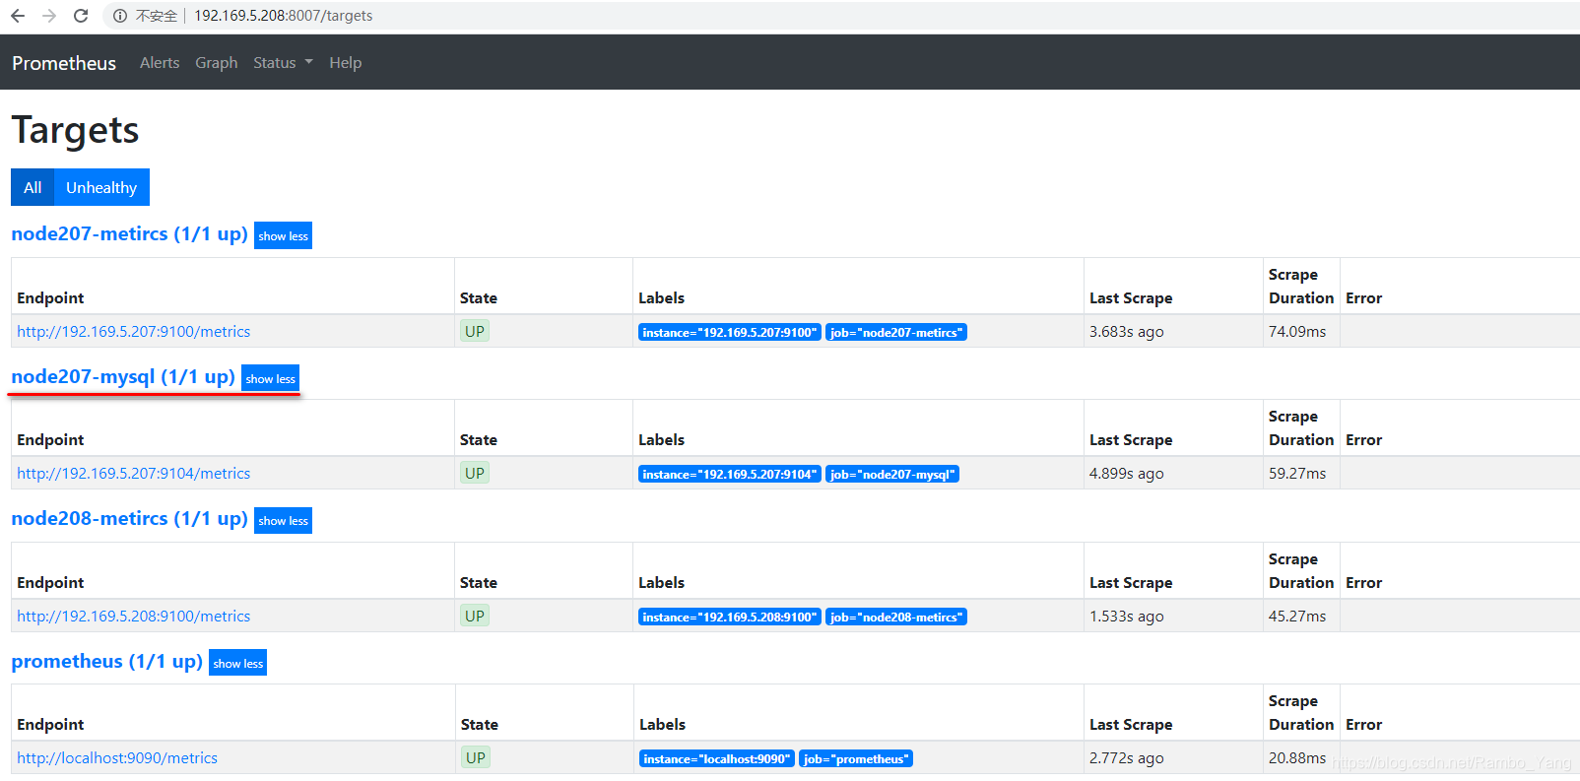Open endpoint http://localhost:9090/metrics
1580x781 pixels.
click(x=117, y=758)
